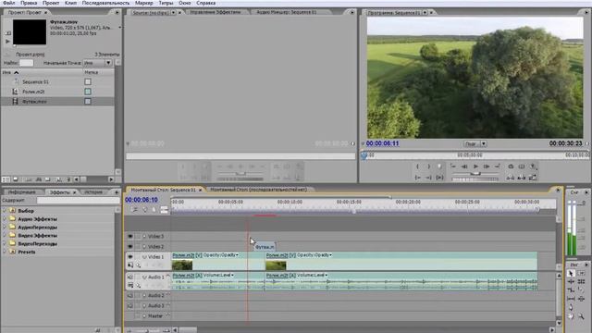Play the clip preview thumbnail in Project panel
The height and width of the screenshot is (333, 592).
click(x=8, y=41)
